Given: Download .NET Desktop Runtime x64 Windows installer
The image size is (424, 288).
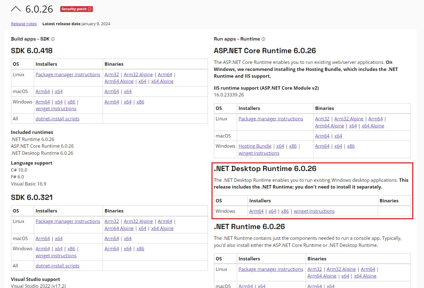Looking at the screenshot, I should tap(272, 211).
